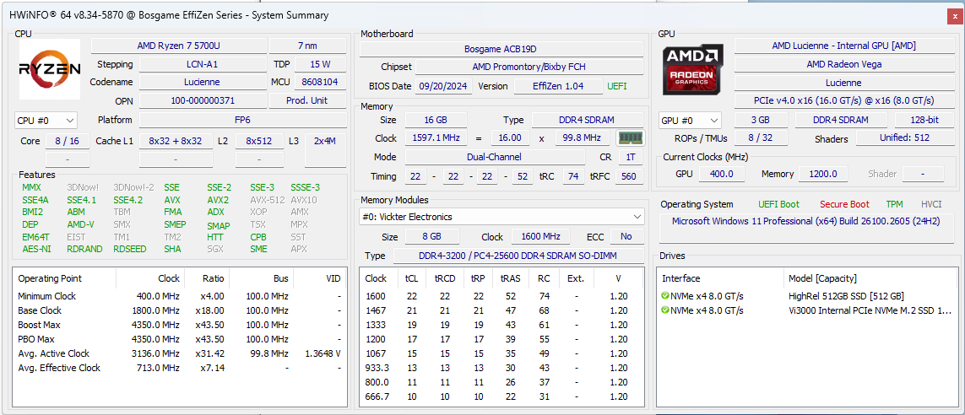Select the Microsoft Windows 11 Professional entry
The height and width of the screenshot is (415, 965).
click(807, 222)
